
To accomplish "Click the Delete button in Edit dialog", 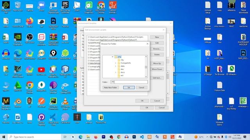I will coord(157,54).
